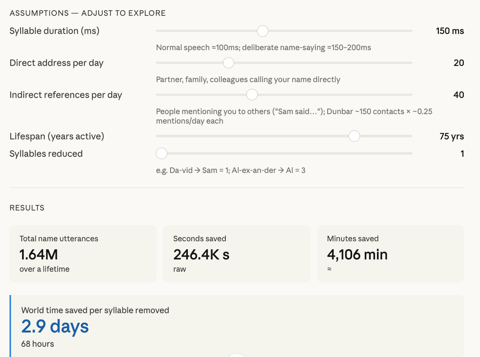Click the "Syllable duration (ms)" label
This screenshot has height=357, width=480.
[x=54, y=31]
